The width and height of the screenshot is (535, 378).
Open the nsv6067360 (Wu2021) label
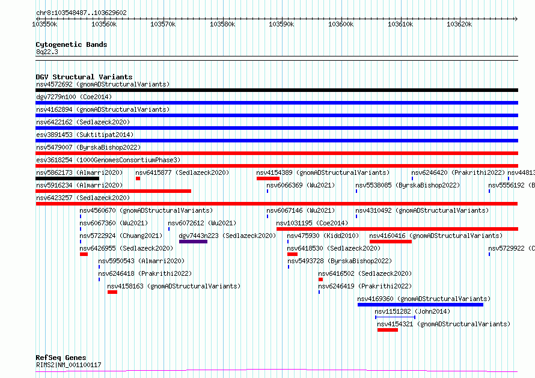point(114,223)
